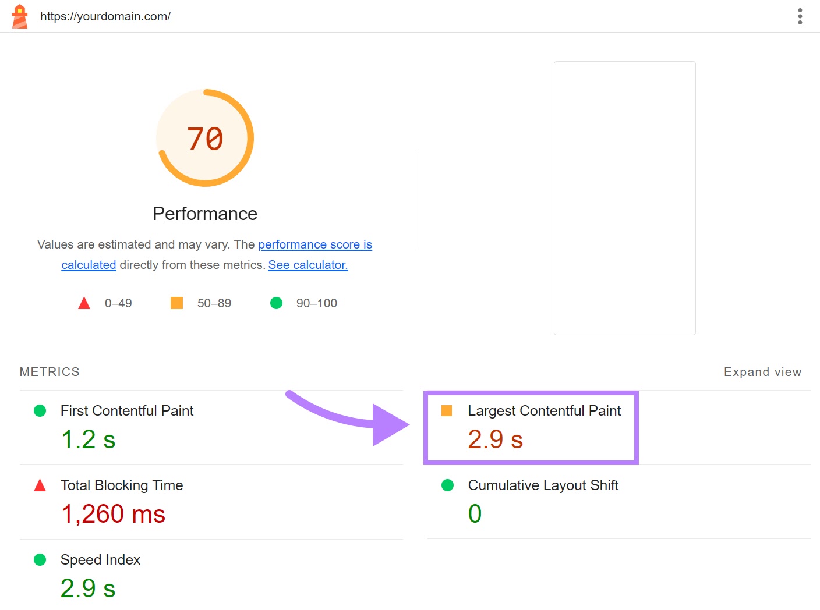Click the orange square beside Largest Contentful Paint
Screen dimensions: 820x610
pyautogui.click(x=447, y=410)
